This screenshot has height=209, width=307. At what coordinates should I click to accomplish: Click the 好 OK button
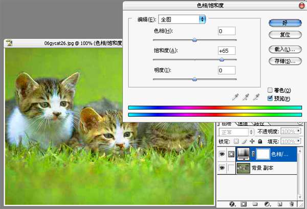[x=285, y=23]
